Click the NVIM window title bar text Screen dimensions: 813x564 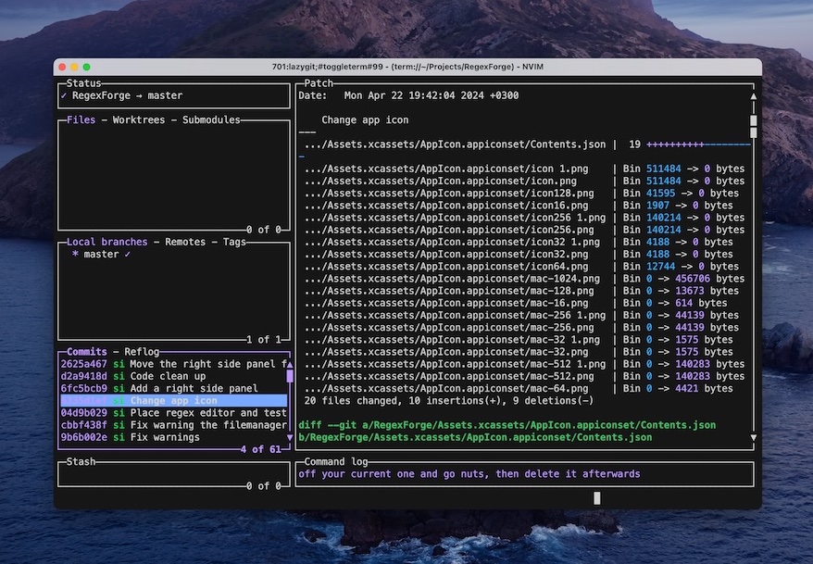click(407, 67)
